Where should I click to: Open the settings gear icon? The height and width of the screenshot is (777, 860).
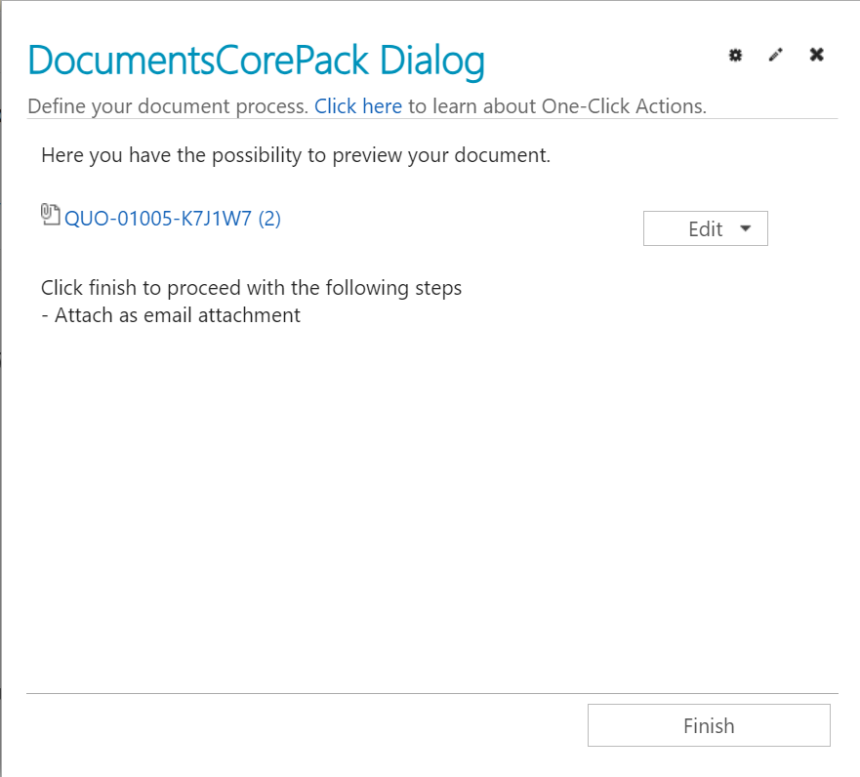[735, 55]
